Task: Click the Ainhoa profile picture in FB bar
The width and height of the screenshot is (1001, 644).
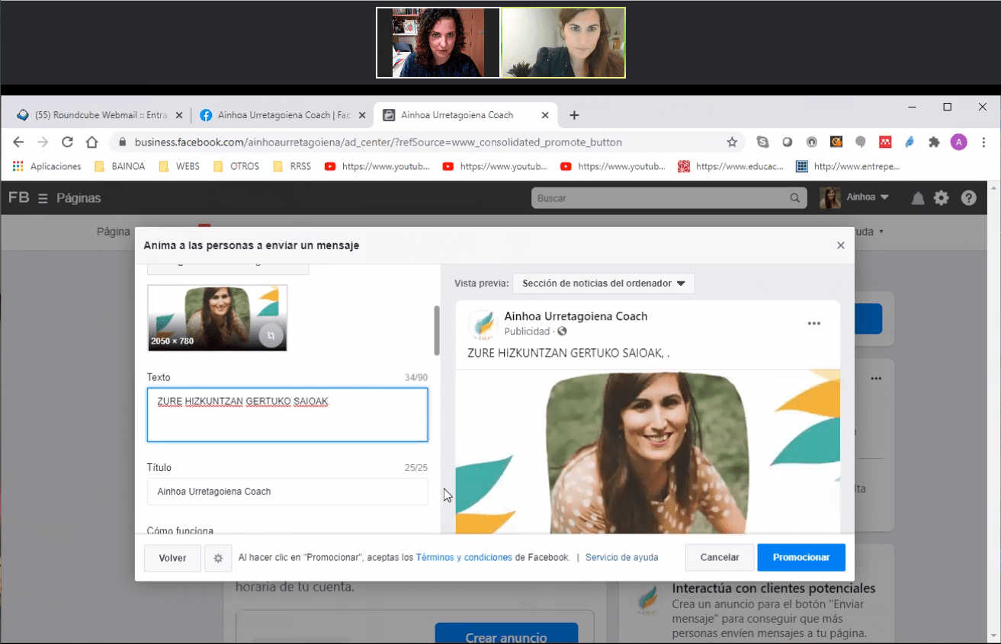Action: point(830,198)
